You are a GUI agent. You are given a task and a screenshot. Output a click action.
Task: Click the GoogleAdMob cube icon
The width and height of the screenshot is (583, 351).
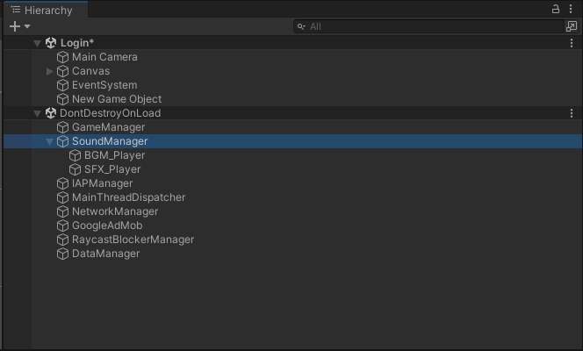pos(63,226)
